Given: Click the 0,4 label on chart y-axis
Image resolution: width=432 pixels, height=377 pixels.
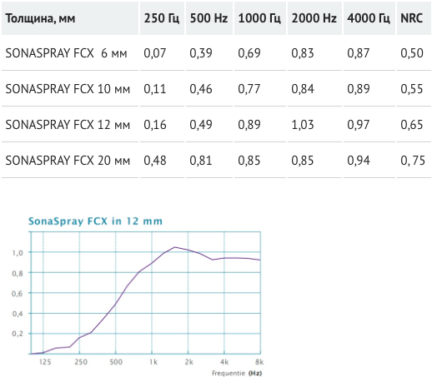Looking at the screenshot, I should click(x=18, y=314).
